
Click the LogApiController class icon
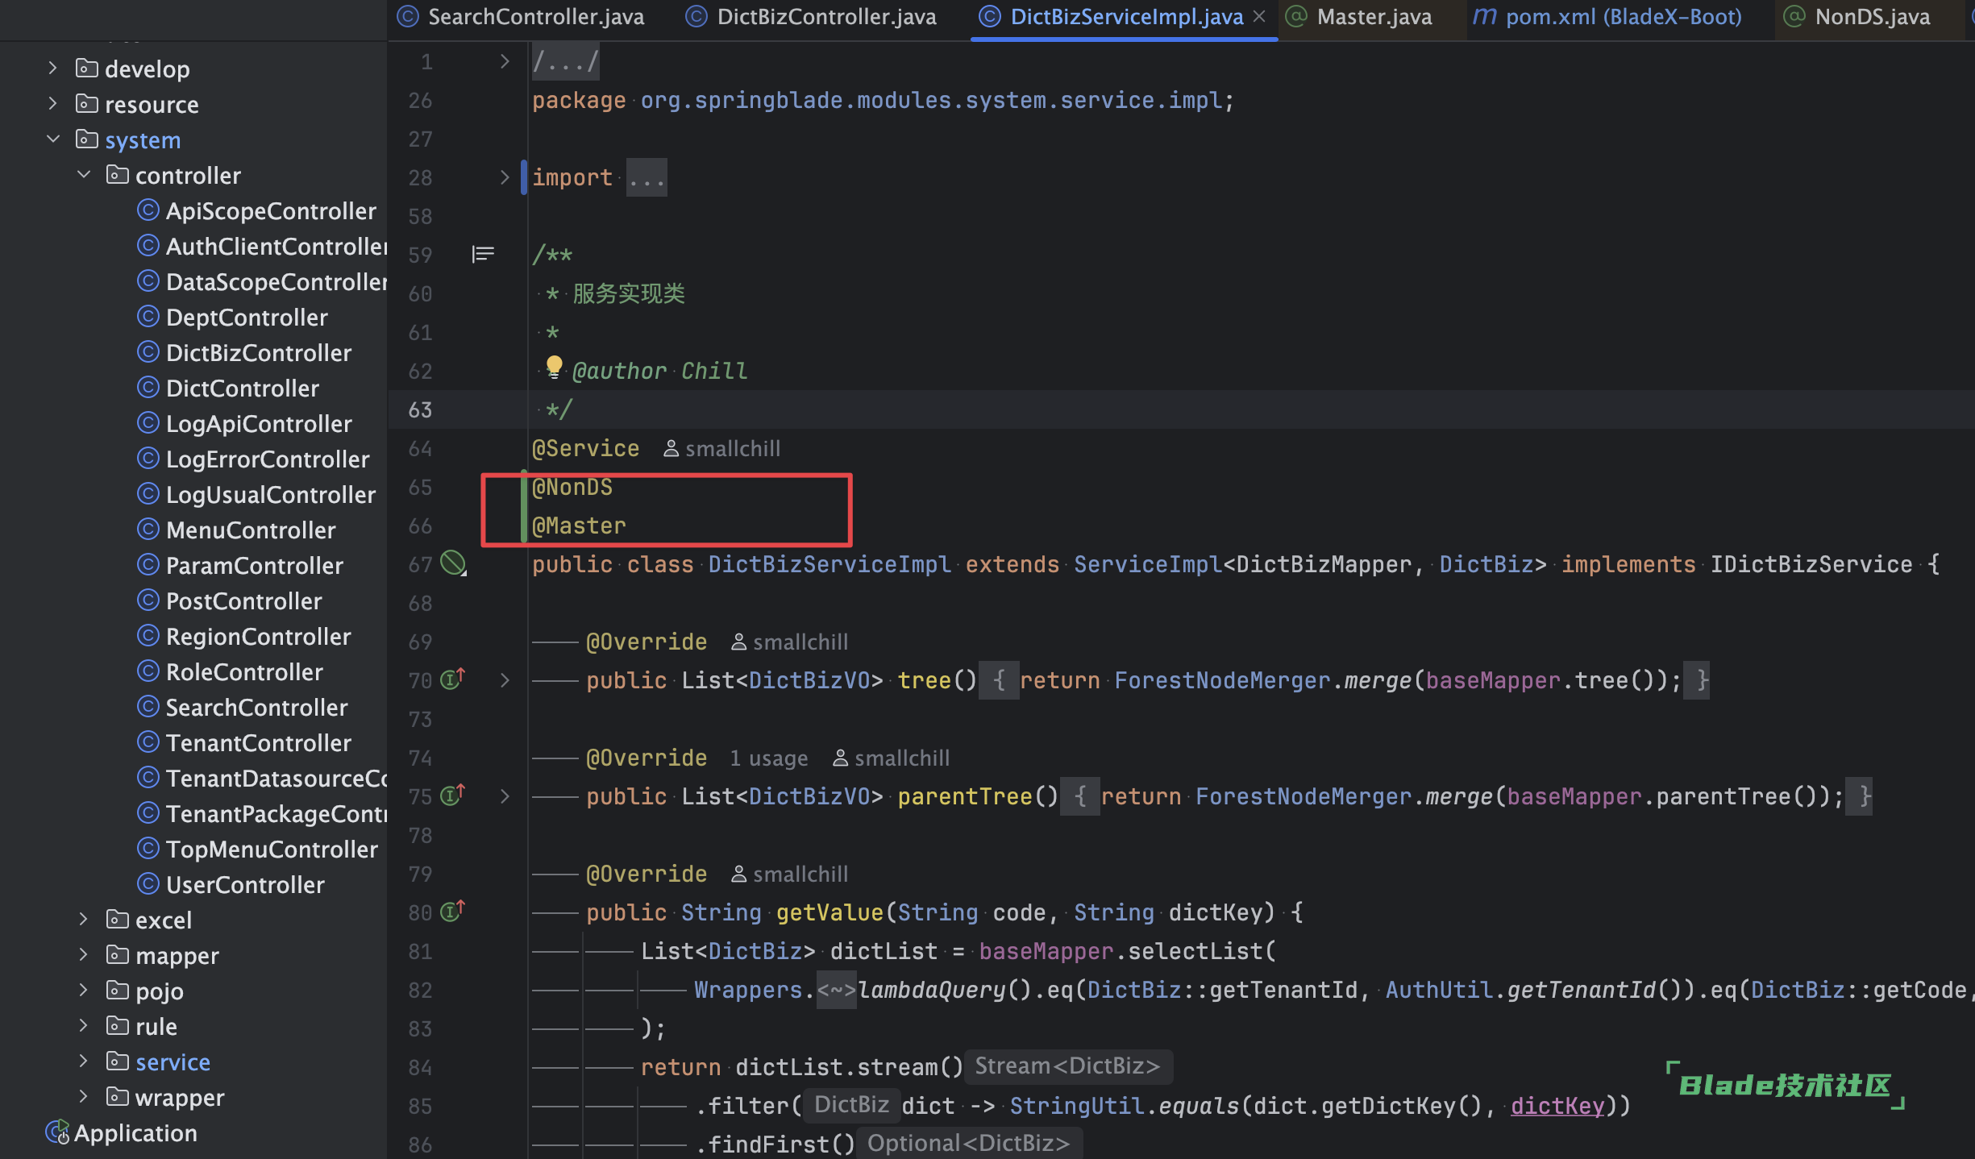coord(148,423)
